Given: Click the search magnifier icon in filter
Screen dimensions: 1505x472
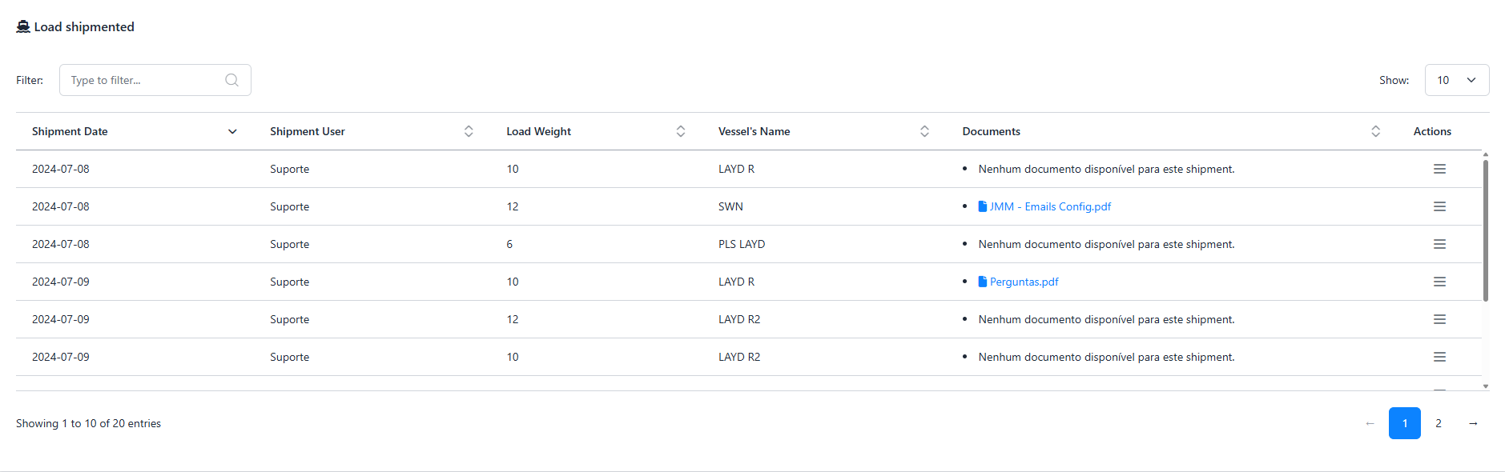Looking at the screenshot, I should tap(231, 80).
